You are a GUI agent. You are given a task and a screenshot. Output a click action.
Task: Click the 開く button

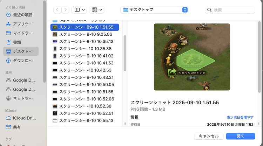[x=241, y=136]
